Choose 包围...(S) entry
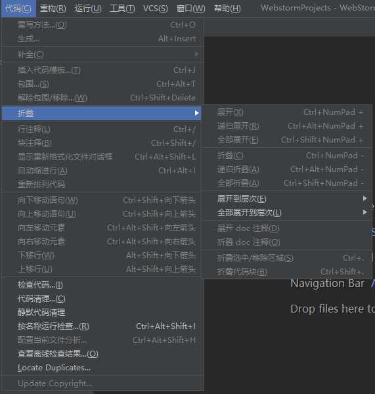Image resolution: width=375 pixels, height=394 pixels. tap(102, 84)
